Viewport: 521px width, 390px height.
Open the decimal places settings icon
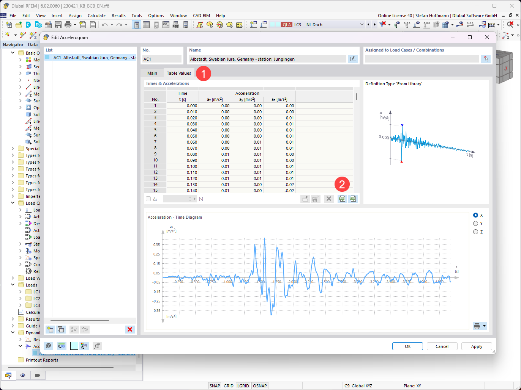61,346
